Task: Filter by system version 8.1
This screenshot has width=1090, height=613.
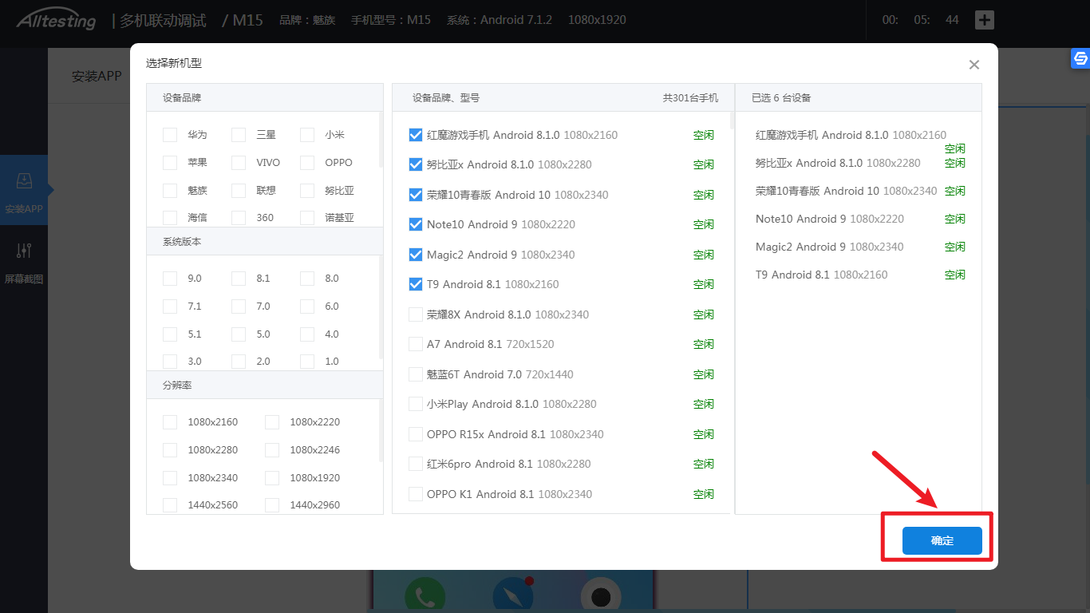Action: coord(239,279)
